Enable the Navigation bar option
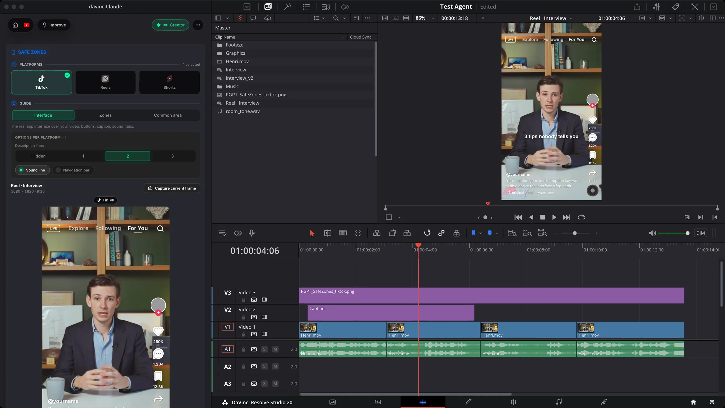 [73, 170]
